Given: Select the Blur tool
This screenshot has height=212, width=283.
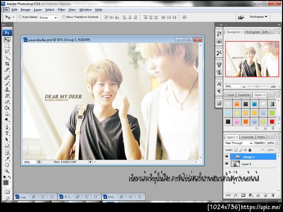Looking at the screenshot, I should [7, 114].
